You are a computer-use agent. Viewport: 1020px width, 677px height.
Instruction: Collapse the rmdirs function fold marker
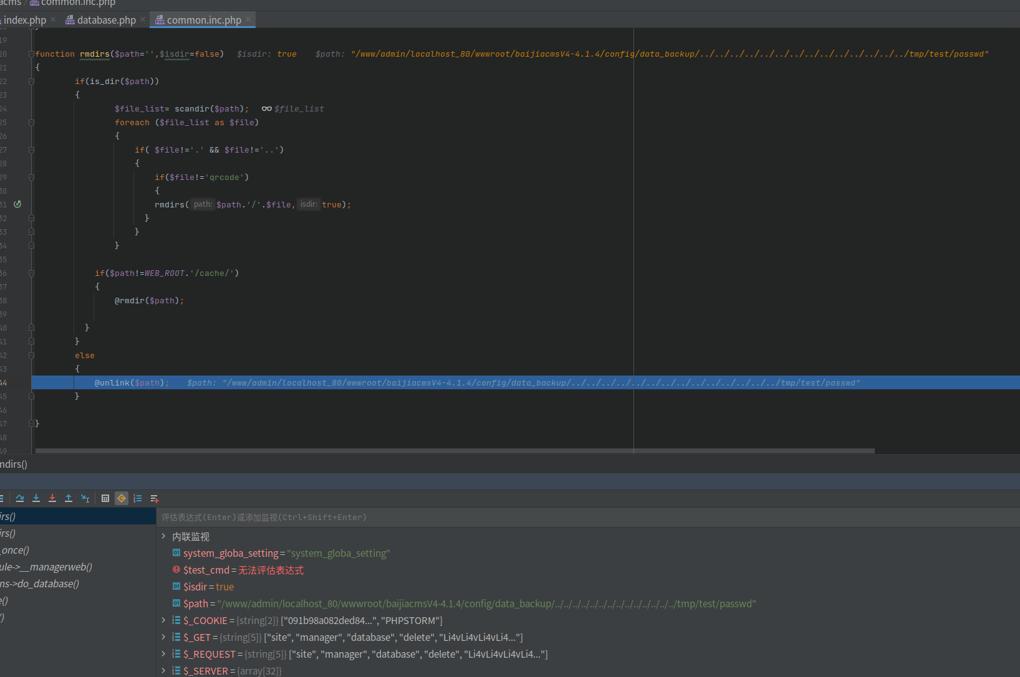pos(31,54)
